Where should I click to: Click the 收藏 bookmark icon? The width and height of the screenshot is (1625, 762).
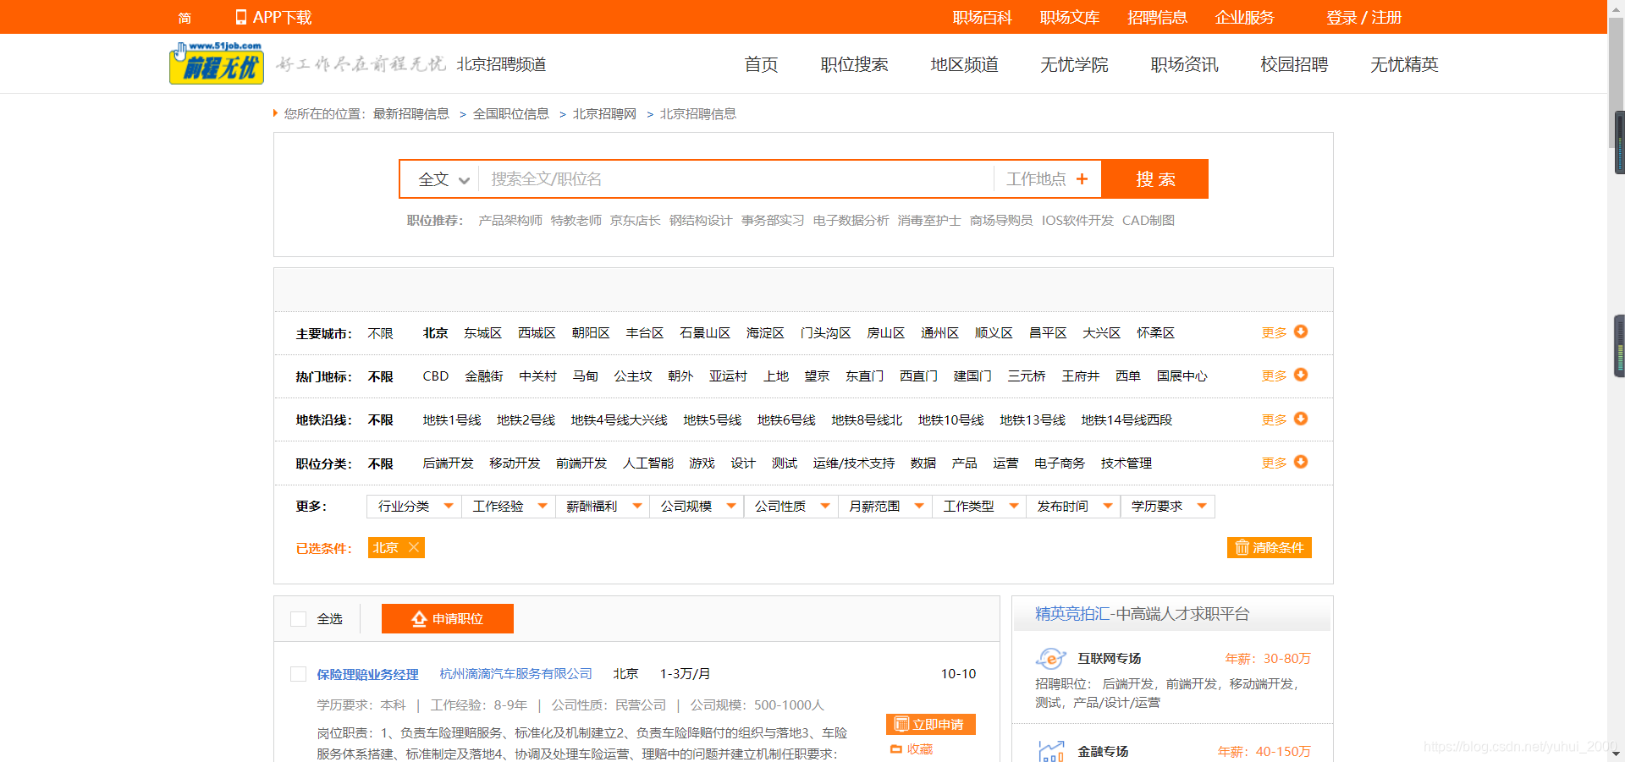[x=896, y=749]
